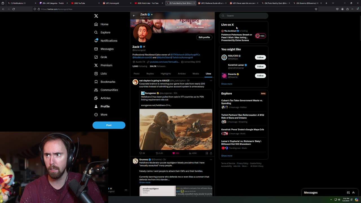This screenshot has width=361, height=203.
Task: Open Communities in the sidebar
Action: coord(106,90)
